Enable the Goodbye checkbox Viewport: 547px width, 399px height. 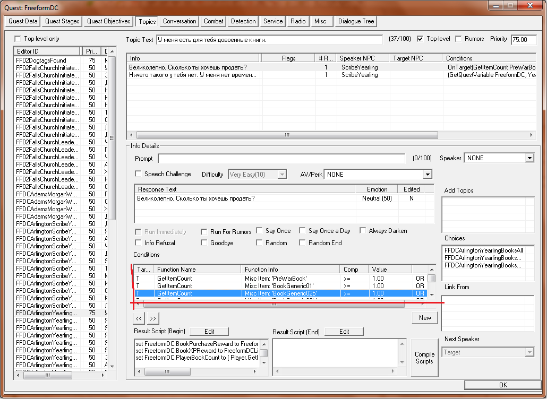(204, 243)
